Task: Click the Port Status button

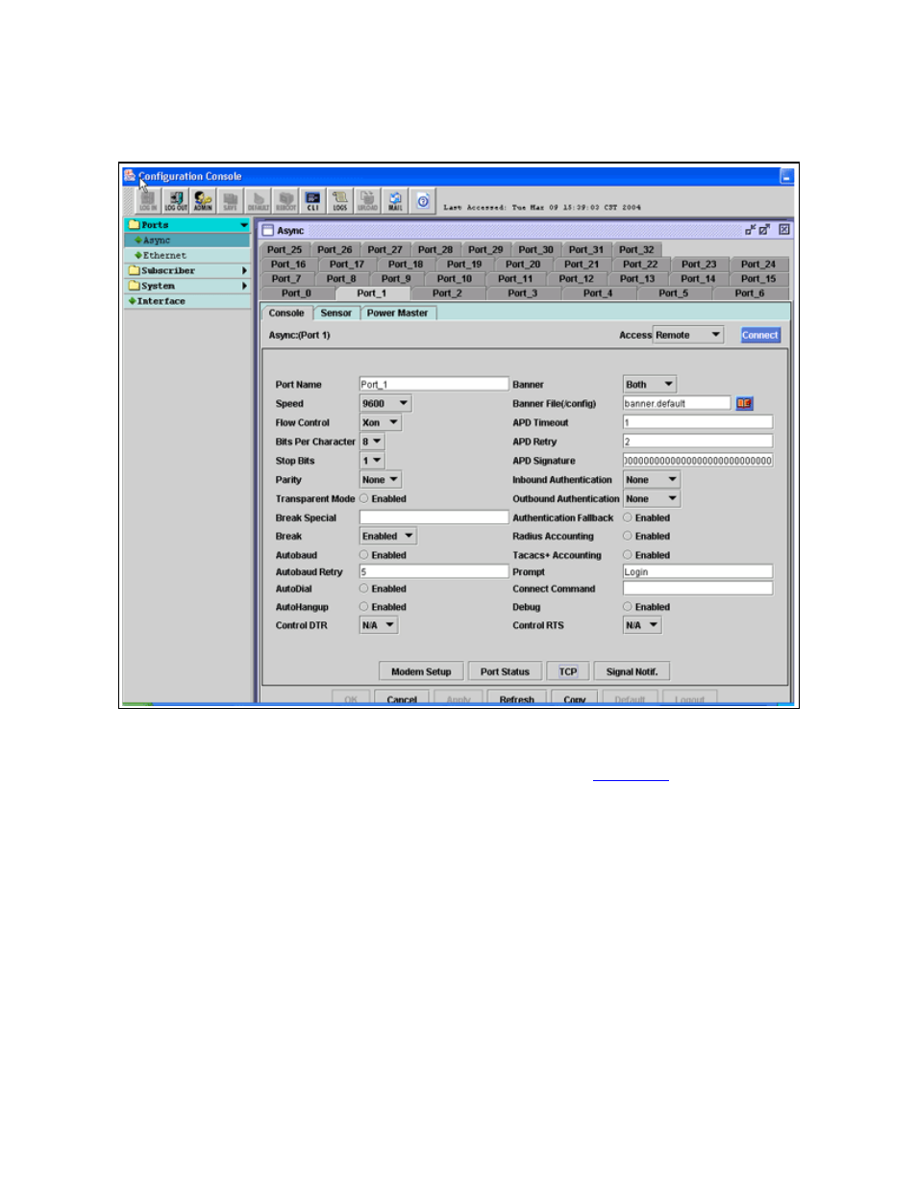Action: (x=505, y=671)
